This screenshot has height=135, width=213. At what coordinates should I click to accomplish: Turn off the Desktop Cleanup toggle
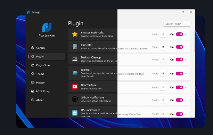tap(179, 59)
